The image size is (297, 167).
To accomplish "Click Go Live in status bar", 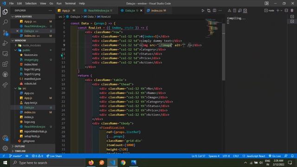I will pos(275,156).
